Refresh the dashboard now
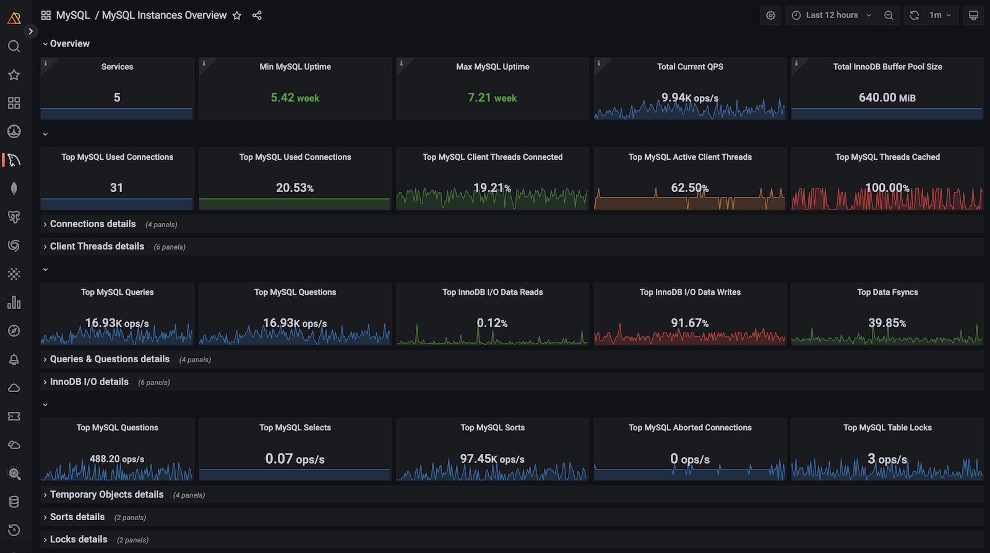Image resolution: width=990 pixels, height=553 pixels. pos(914,15)
